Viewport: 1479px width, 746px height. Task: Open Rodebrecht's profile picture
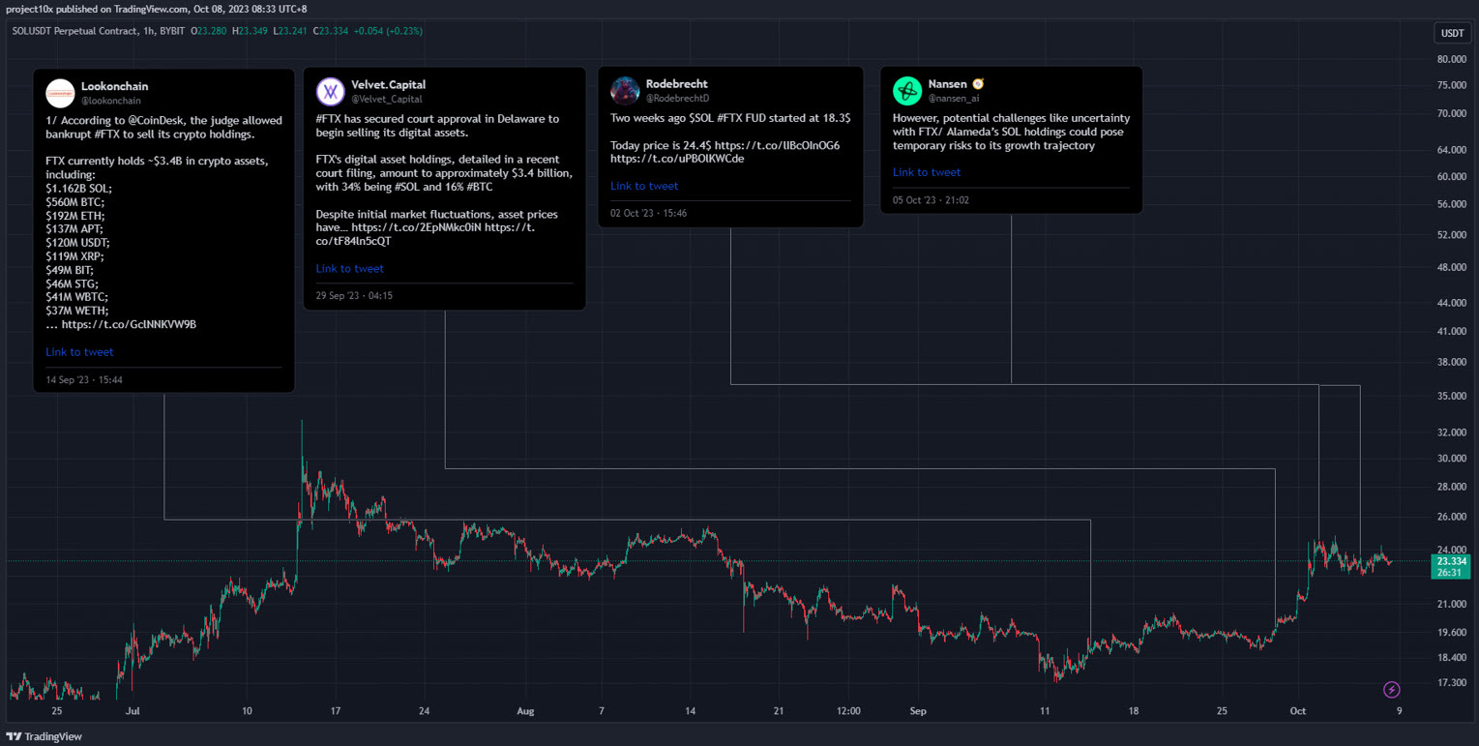(625, 90)
